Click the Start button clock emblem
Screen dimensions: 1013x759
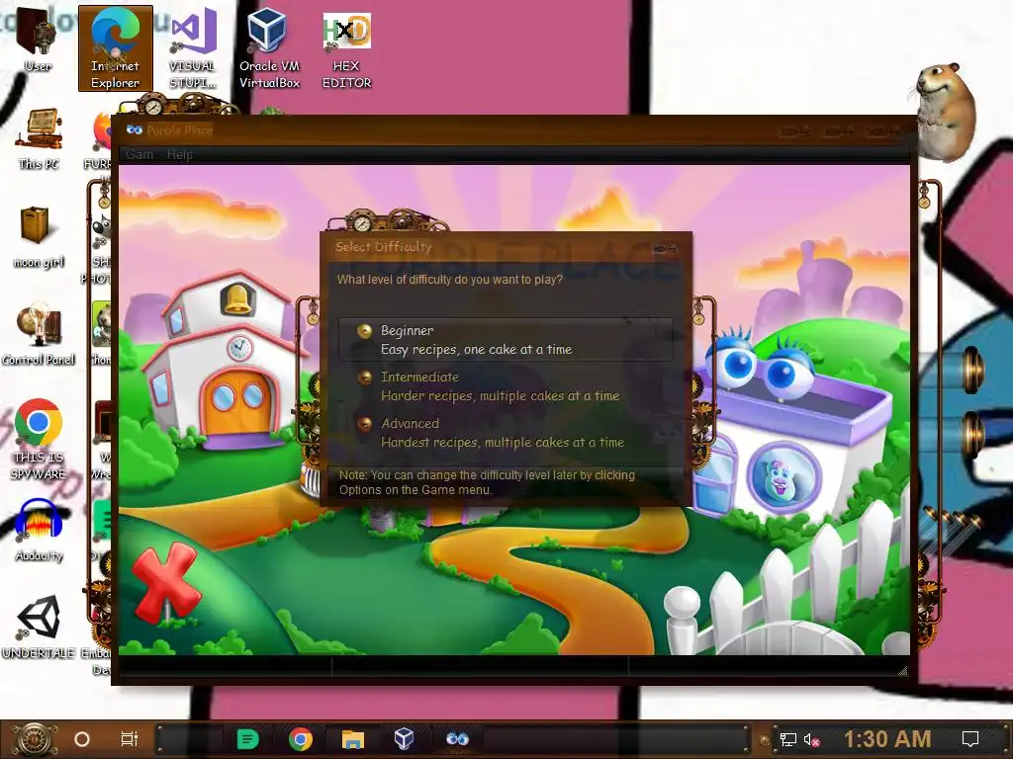tap(33, 739)
